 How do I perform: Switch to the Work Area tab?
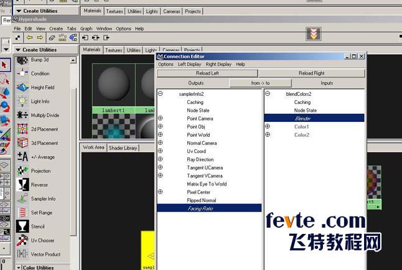click(x=93, y=147)
